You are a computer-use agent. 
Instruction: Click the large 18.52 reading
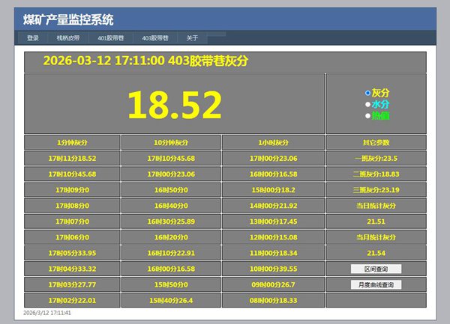pyautogui.click(x=174, y=105)
